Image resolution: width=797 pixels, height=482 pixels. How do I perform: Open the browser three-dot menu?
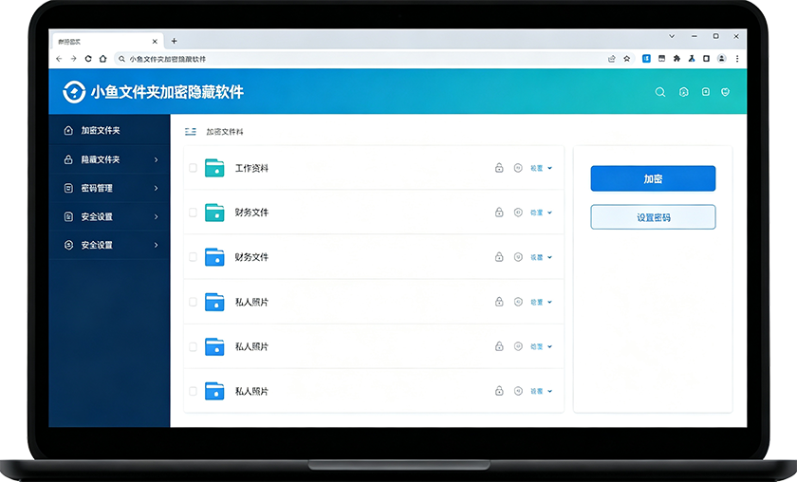point(737,59)
